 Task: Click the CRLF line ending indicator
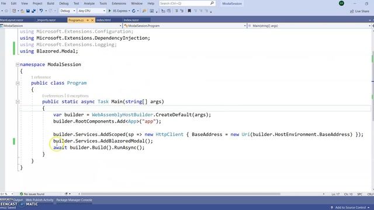[x=370, y=194]
